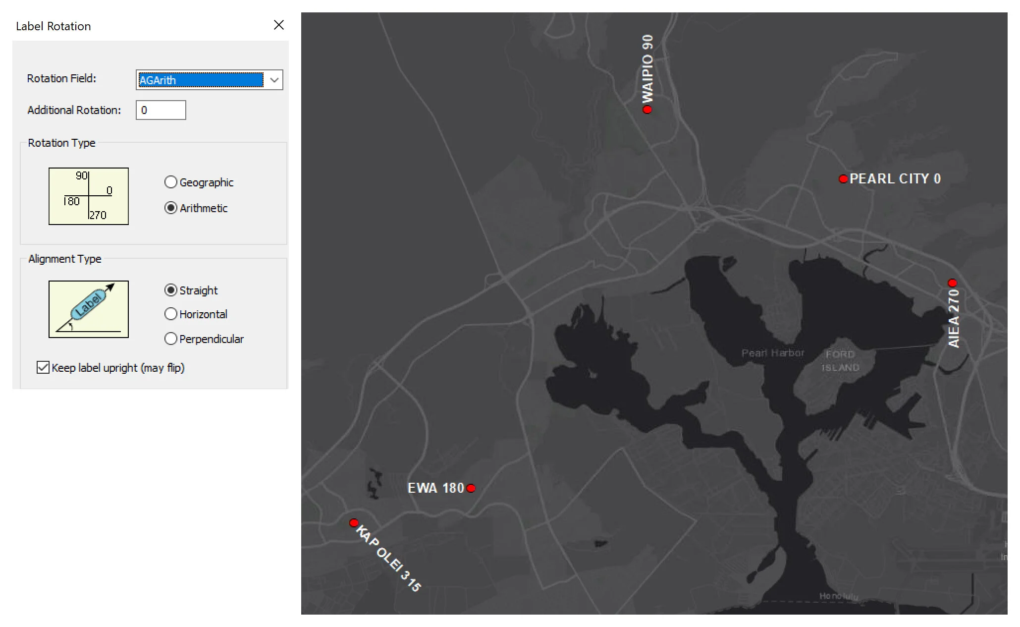Click the Additional Rotation input field
This screenshot has width=1020, height=627.
coord(161,110)
